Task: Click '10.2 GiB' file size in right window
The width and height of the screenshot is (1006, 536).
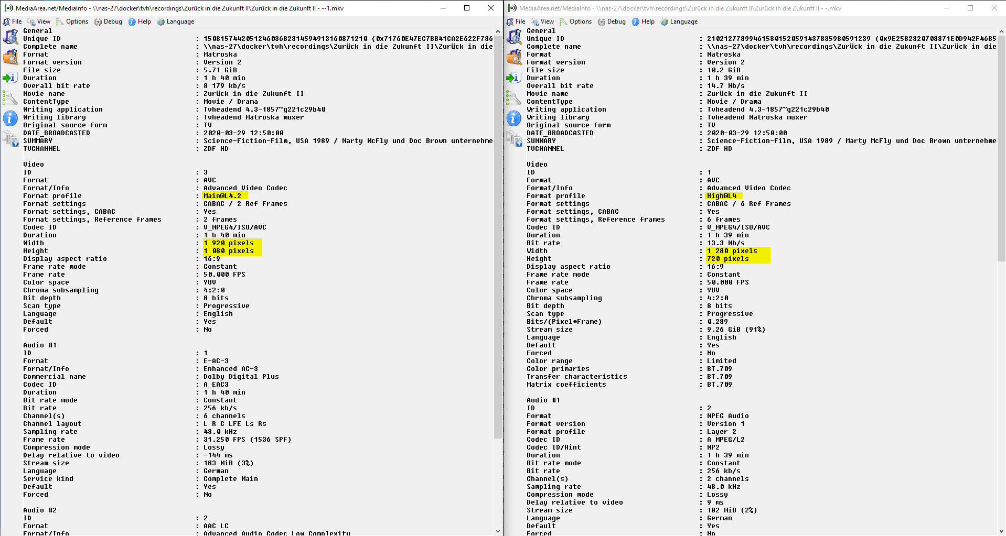Action: [x=724, y=70]
